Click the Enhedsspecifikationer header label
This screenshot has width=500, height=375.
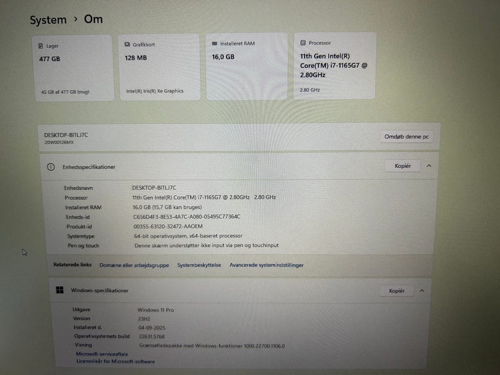[89, 167]
